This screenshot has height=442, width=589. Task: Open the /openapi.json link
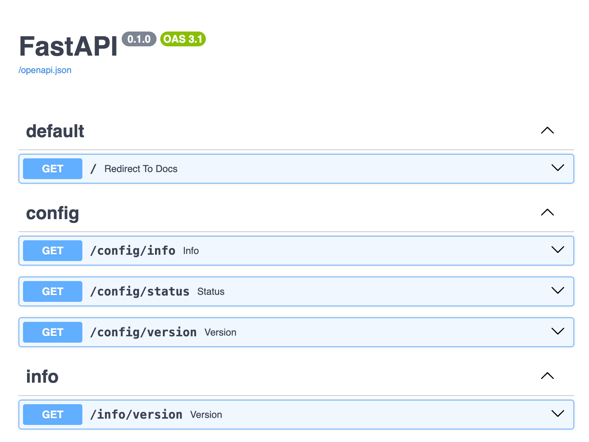[x=45, y=70]
